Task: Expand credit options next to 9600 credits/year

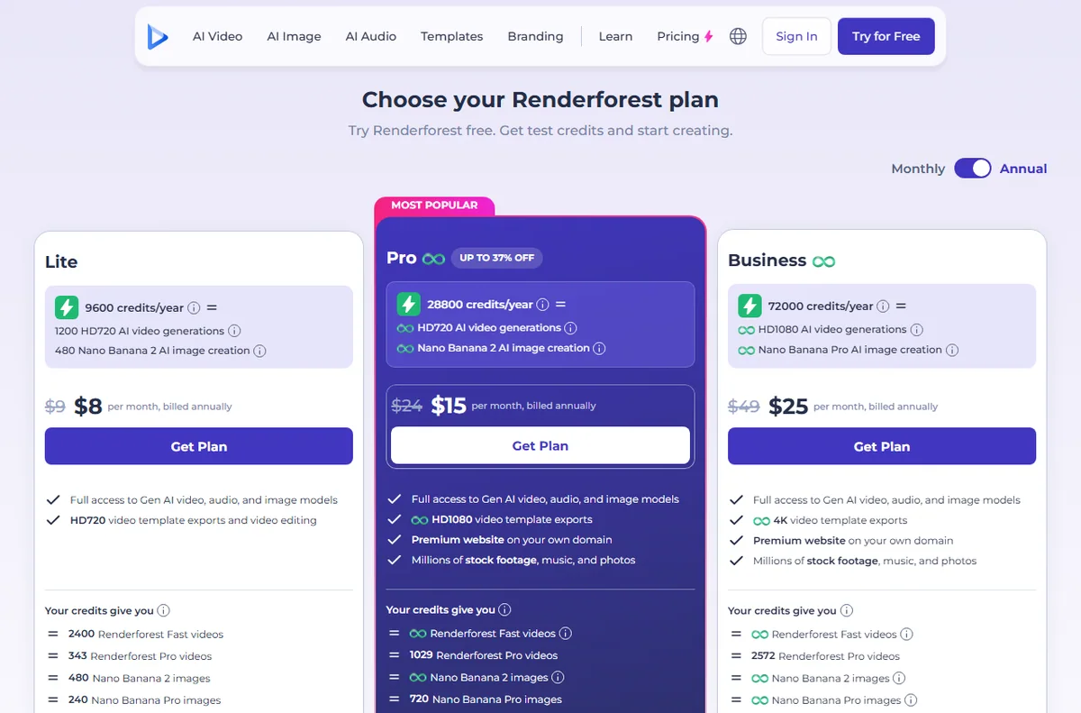Action: point(212,308)
